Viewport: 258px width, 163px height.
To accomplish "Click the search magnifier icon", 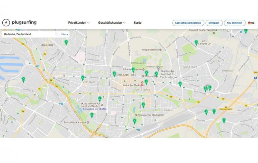I will (x=57, y=34).
